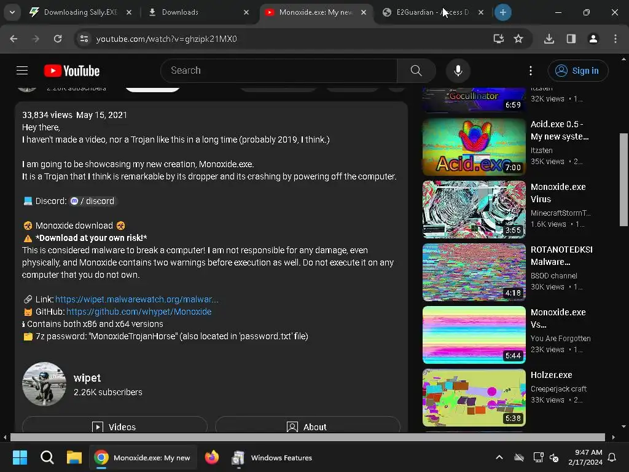Open File Explorer from the taskbar
The width and height of the screenshot is (629, 472).
point(74,457)
